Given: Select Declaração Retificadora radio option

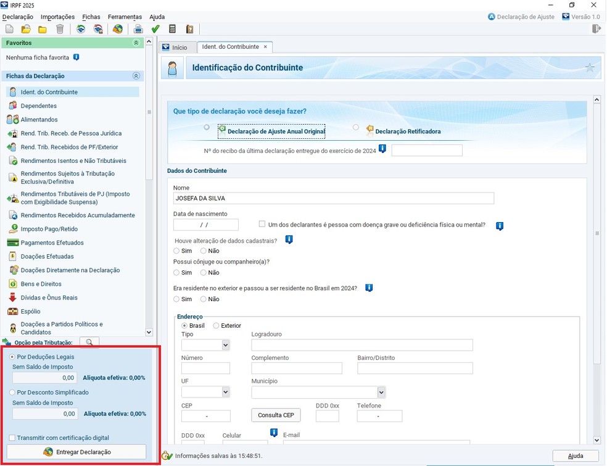Looking at the screenshot, I should coord(356,128).
